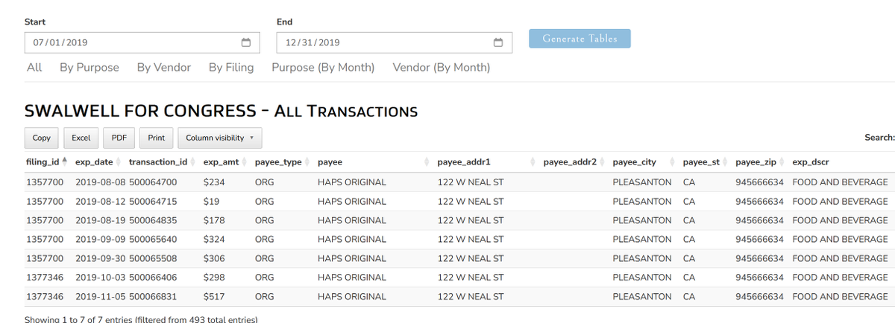Select transaction_id cell 500066406
The width and height of the screenshot is (895, 323).
click(153, 277)
